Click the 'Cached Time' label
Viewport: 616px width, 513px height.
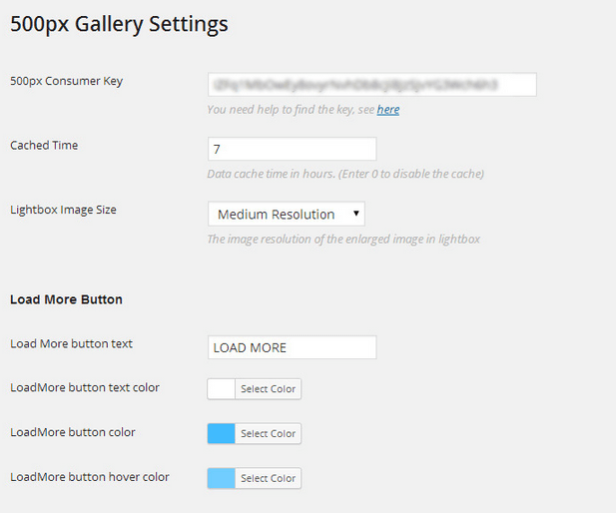pos(44,145)
